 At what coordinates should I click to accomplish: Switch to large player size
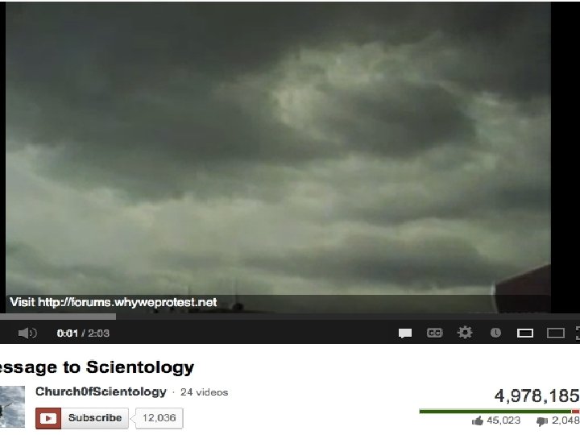(x=556, y=333)
